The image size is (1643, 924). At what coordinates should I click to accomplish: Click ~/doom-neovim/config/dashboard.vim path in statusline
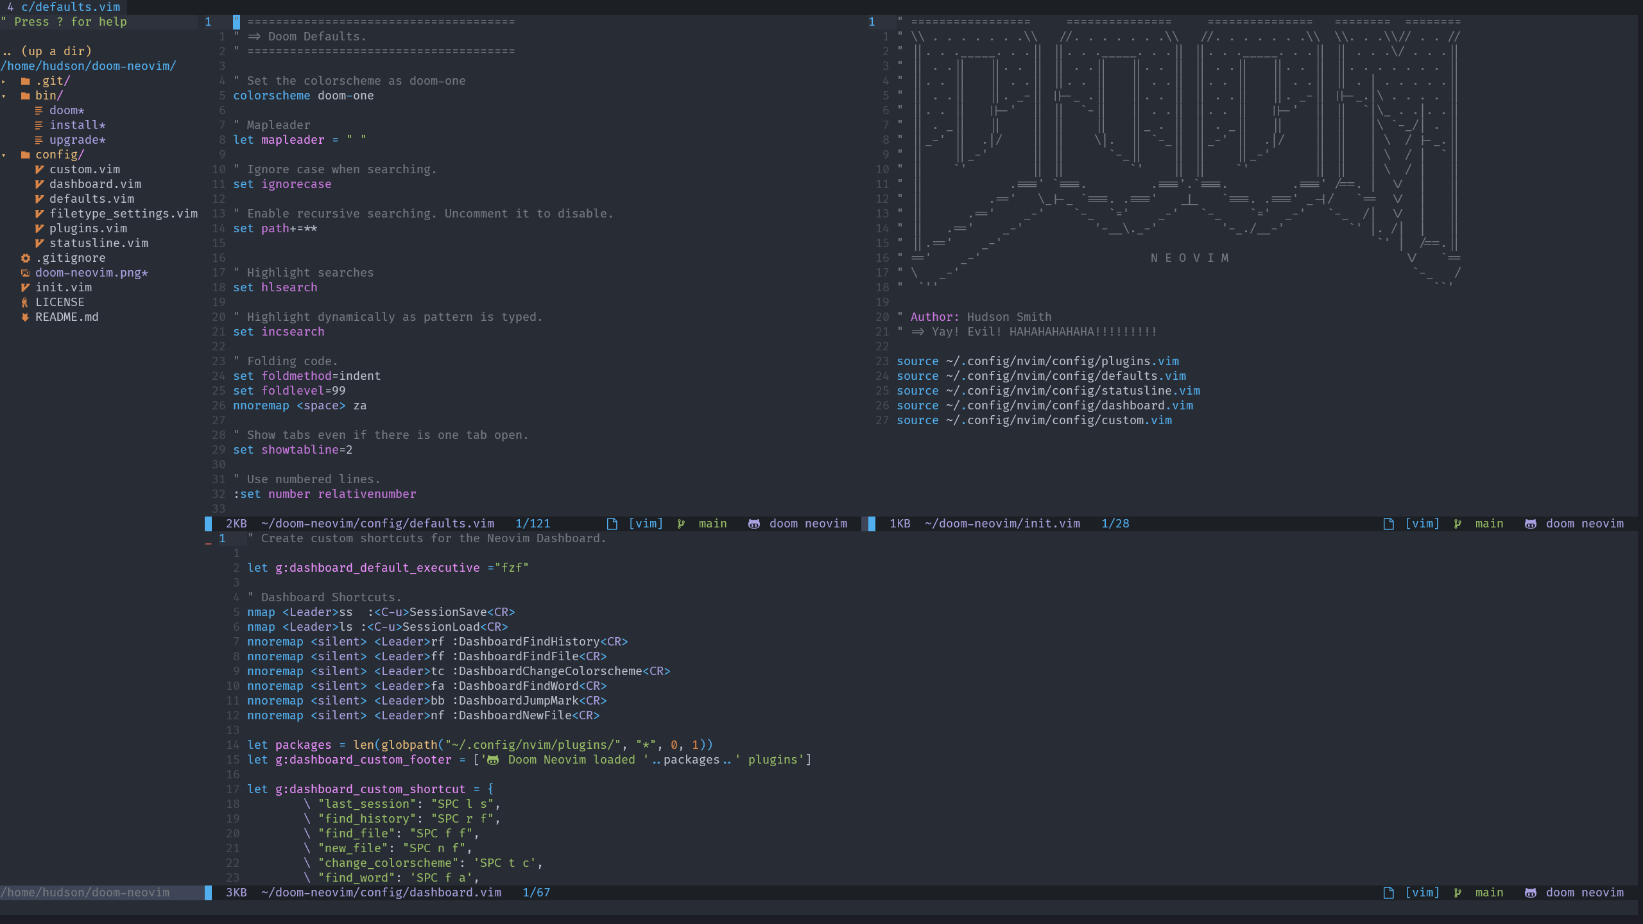[381, 893]
